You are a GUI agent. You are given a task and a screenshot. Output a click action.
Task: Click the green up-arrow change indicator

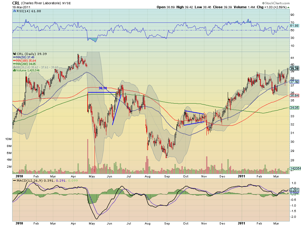coord(288,7)
